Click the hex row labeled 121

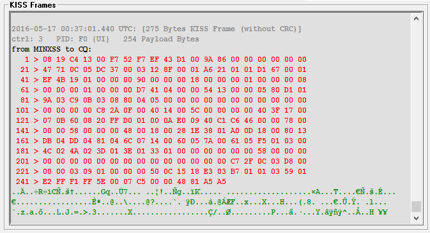tap(161, 120)
